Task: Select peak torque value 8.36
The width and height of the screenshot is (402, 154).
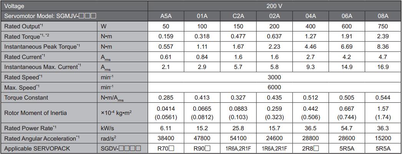Action: (383, 47)
